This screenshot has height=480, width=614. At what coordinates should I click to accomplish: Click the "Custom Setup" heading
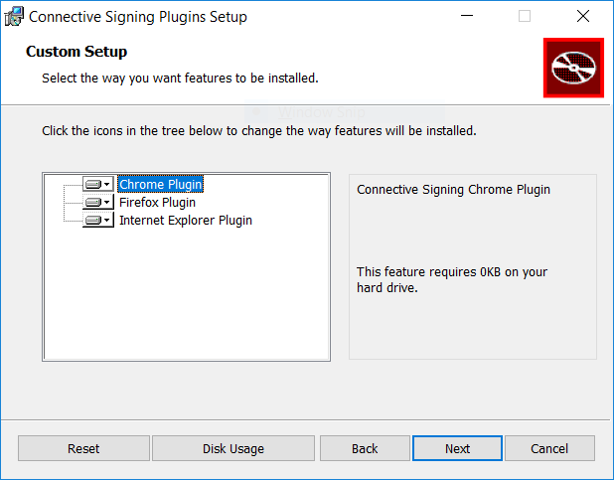pyautogui.click(x=77, y=52)
